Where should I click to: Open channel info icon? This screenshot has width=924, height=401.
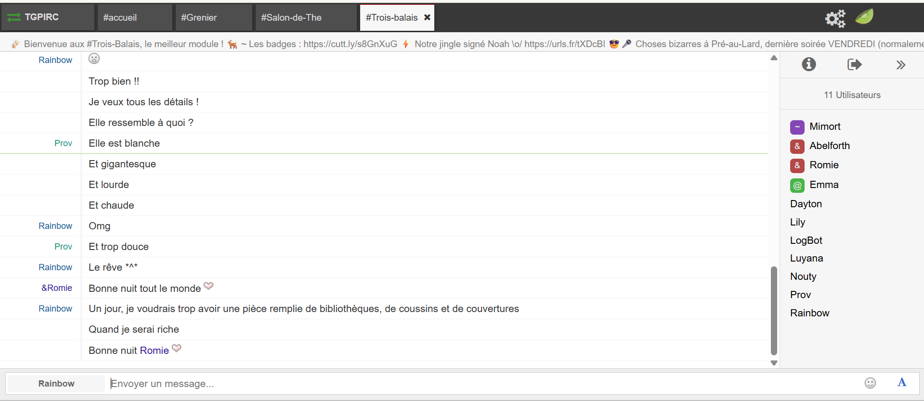tap(809, 64)
